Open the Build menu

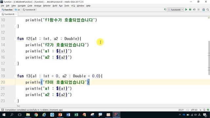click(x=55, y=6)
